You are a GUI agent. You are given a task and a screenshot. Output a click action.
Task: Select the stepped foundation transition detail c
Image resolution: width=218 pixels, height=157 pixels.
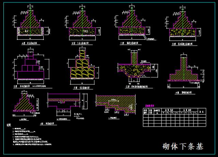tap(116, 105)
